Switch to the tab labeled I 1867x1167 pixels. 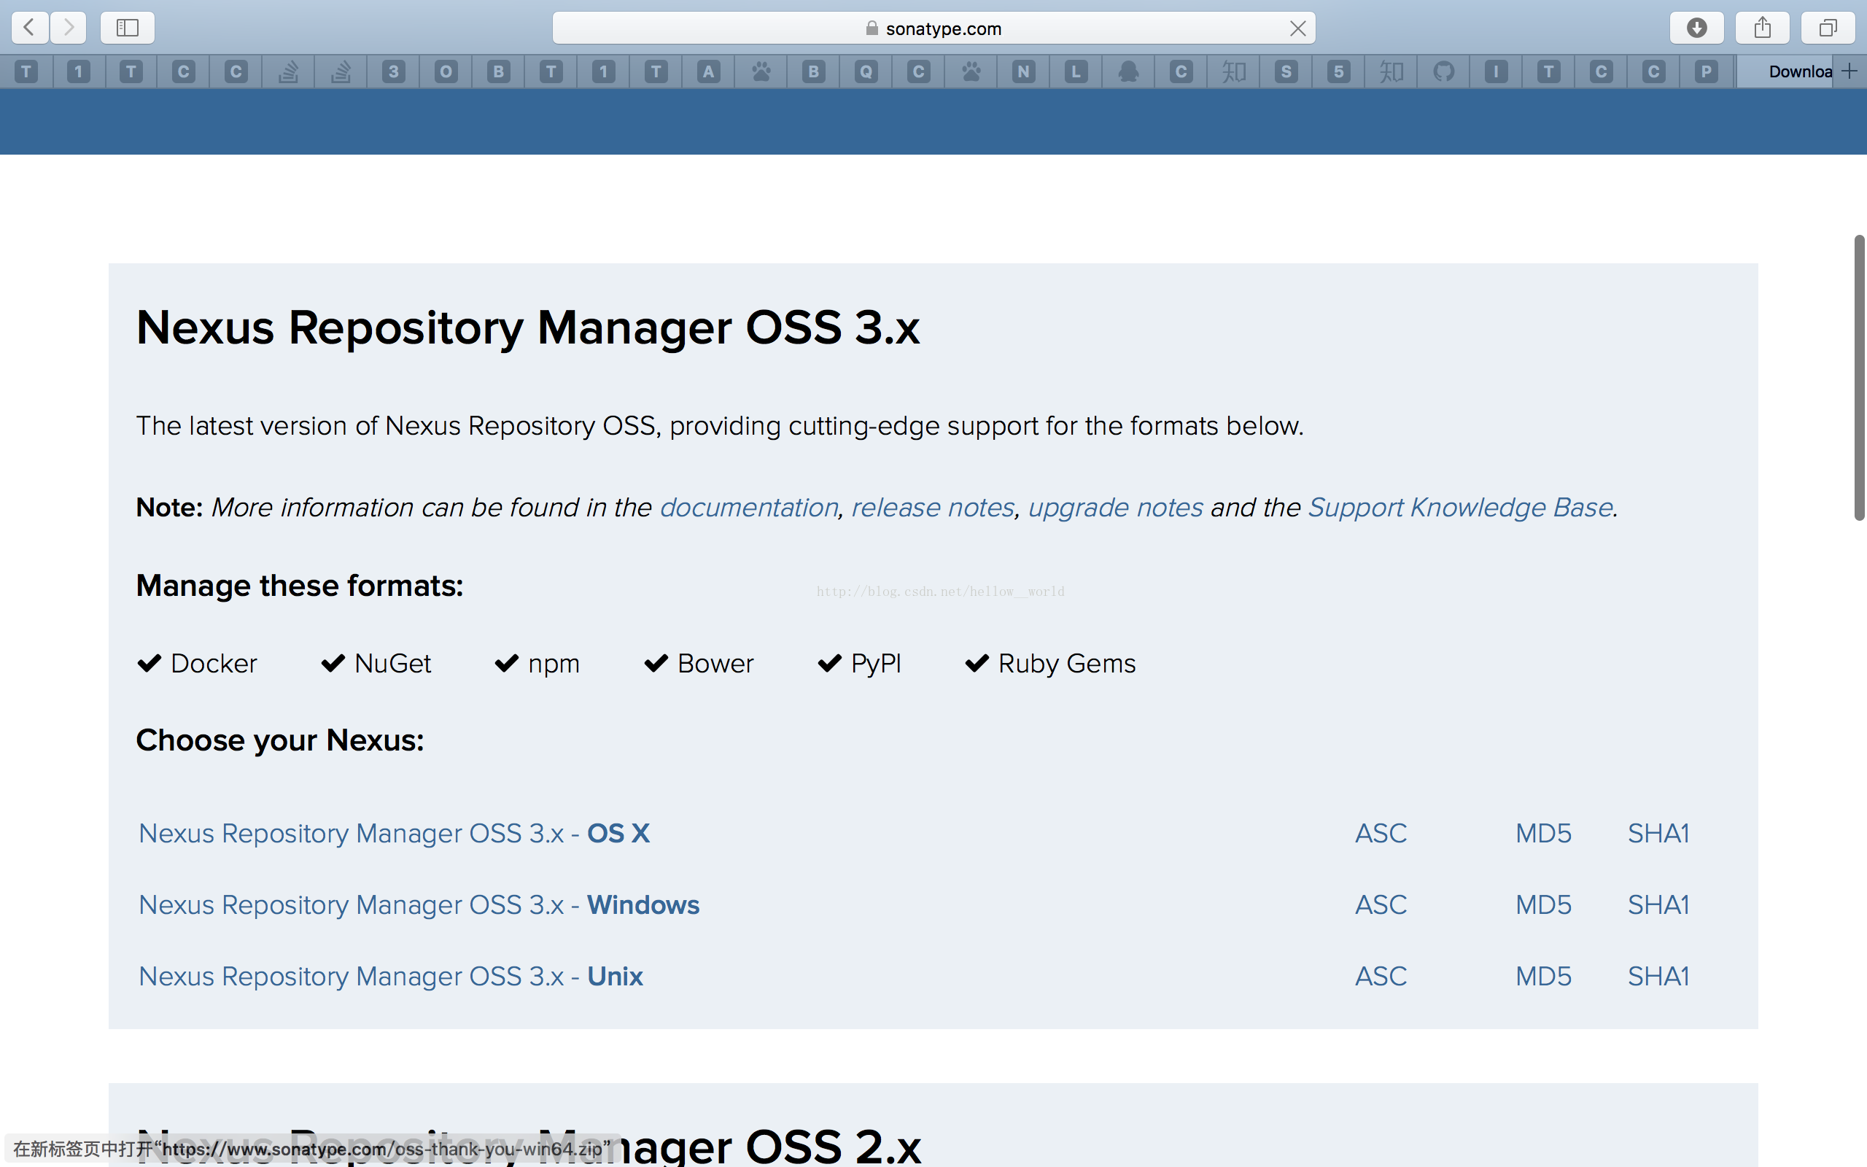1496,71
